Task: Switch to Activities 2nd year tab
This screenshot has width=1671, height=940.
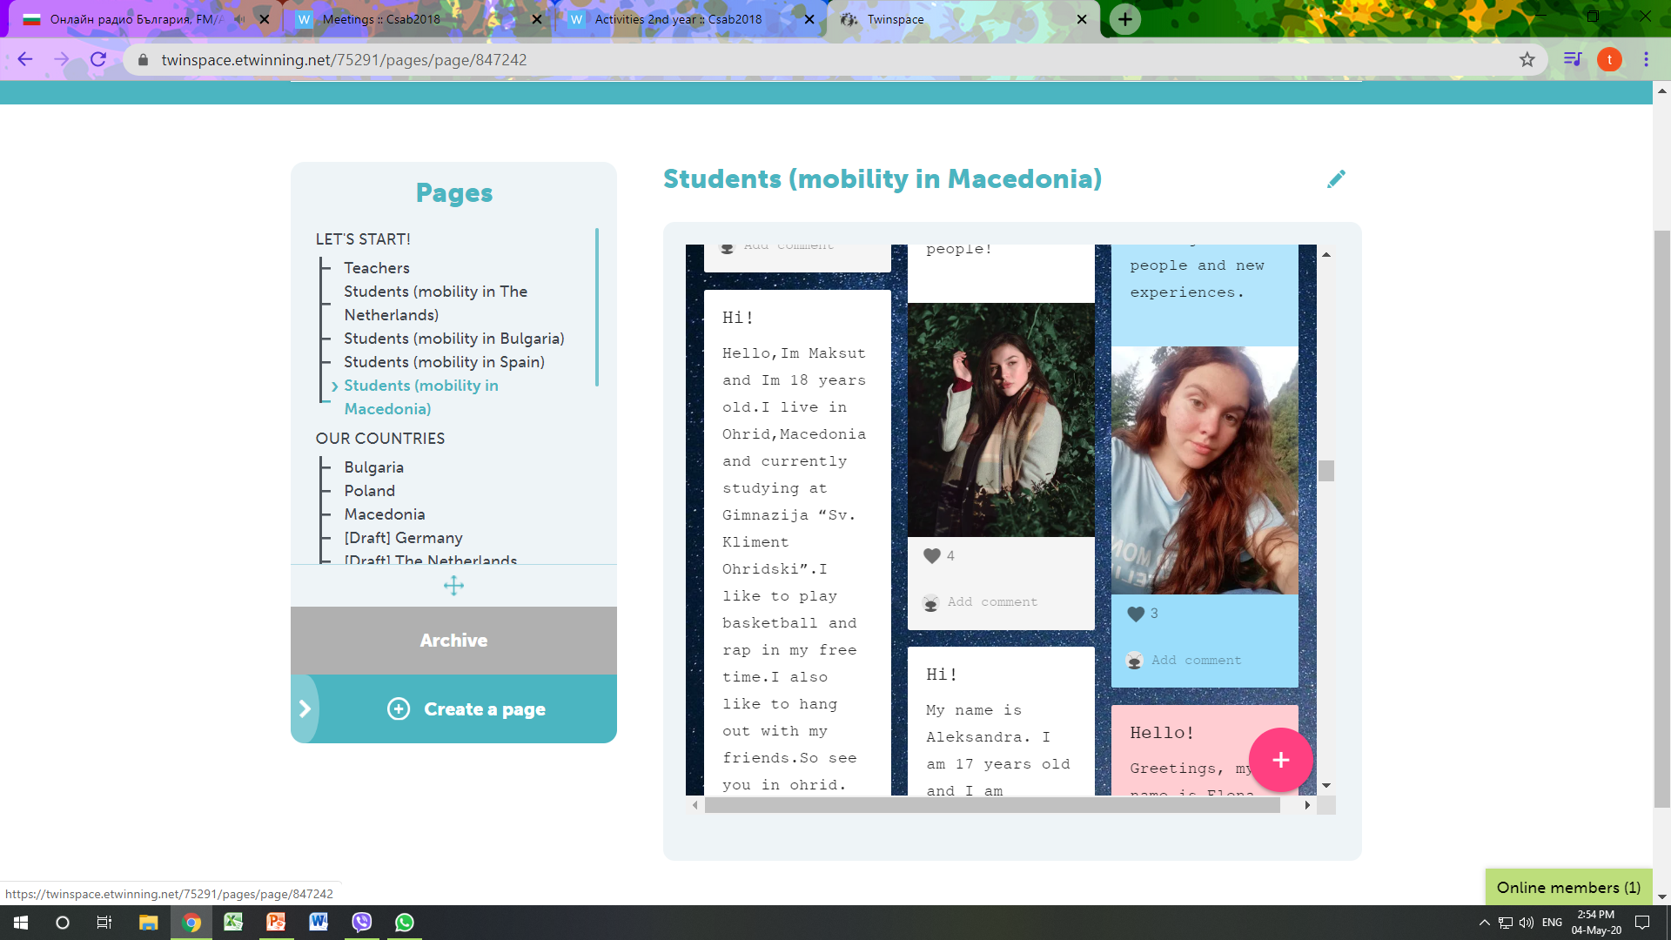Action: (678, 19)
